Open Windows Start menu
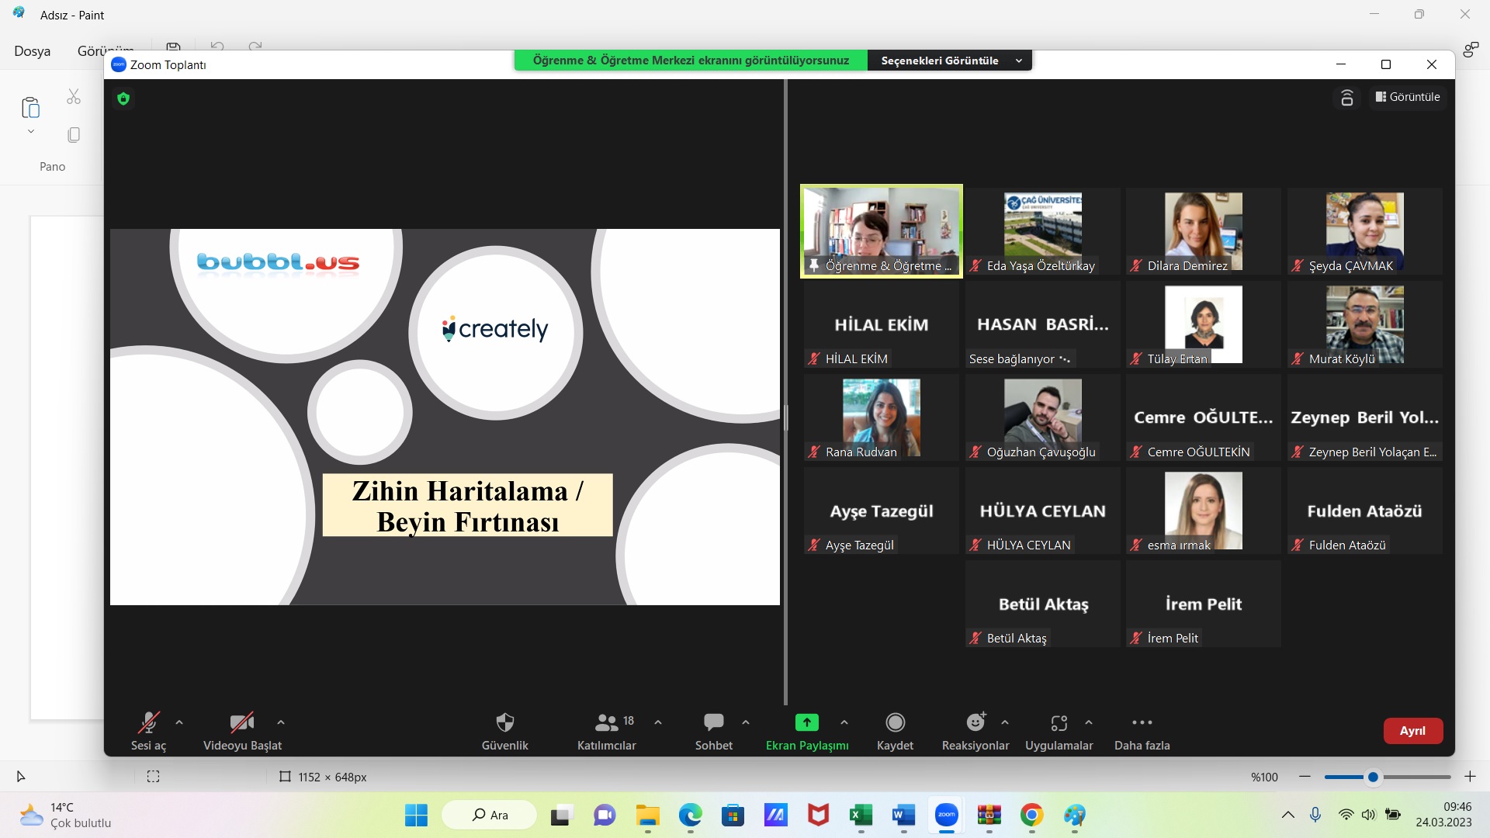This screenshot has width=1490, height=838. pos(416,815)
